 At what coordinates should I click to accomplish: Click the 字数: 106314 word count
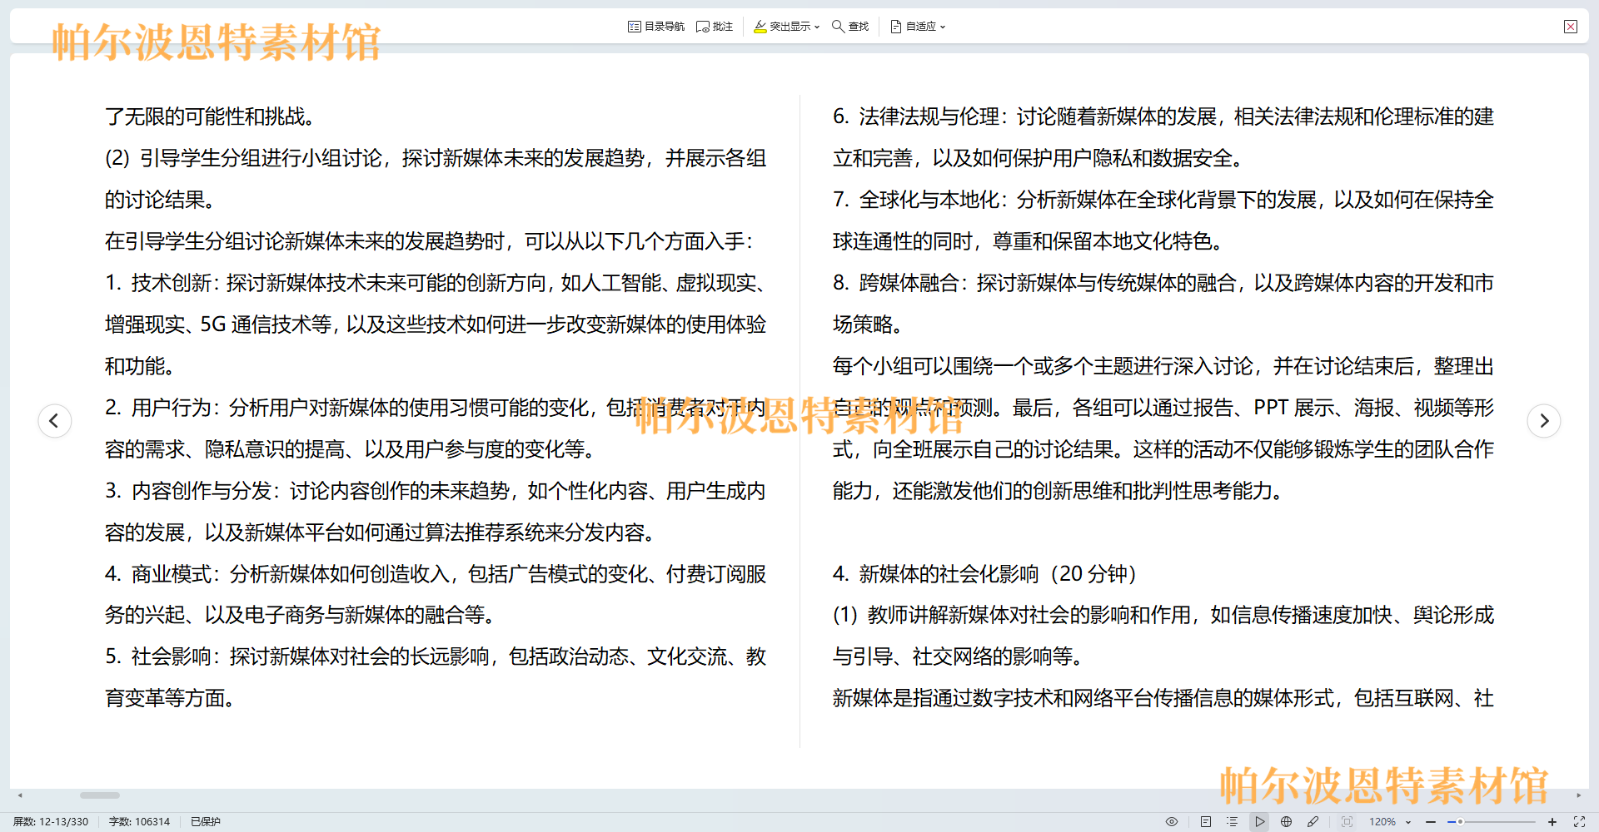coord(139,821)
